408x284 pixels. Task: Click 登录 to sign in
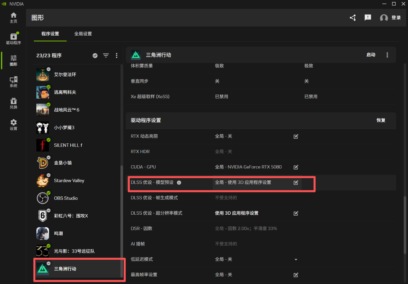click(x=396, y=18)
